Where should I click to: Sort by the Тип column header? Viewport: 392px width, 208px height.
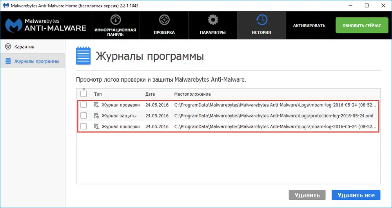pos(98,94)
